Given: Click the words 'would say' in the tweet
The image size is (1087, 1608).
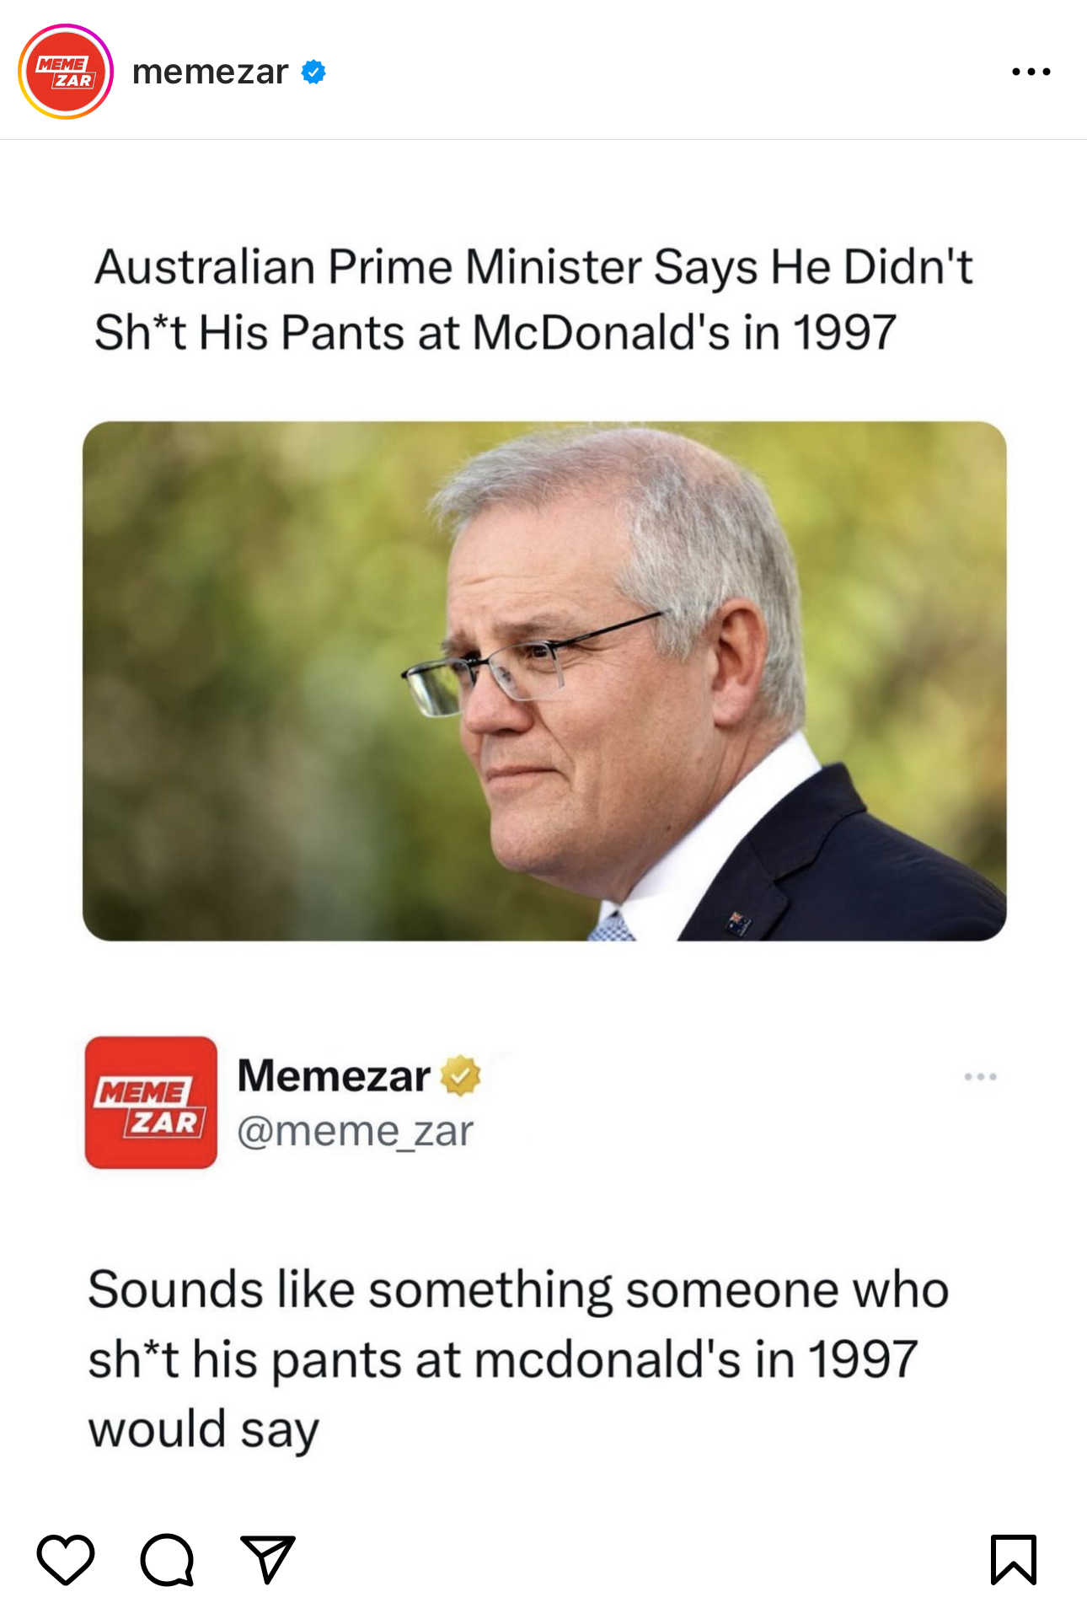Looking at the screenshot, I should (x=204, y=1430).
